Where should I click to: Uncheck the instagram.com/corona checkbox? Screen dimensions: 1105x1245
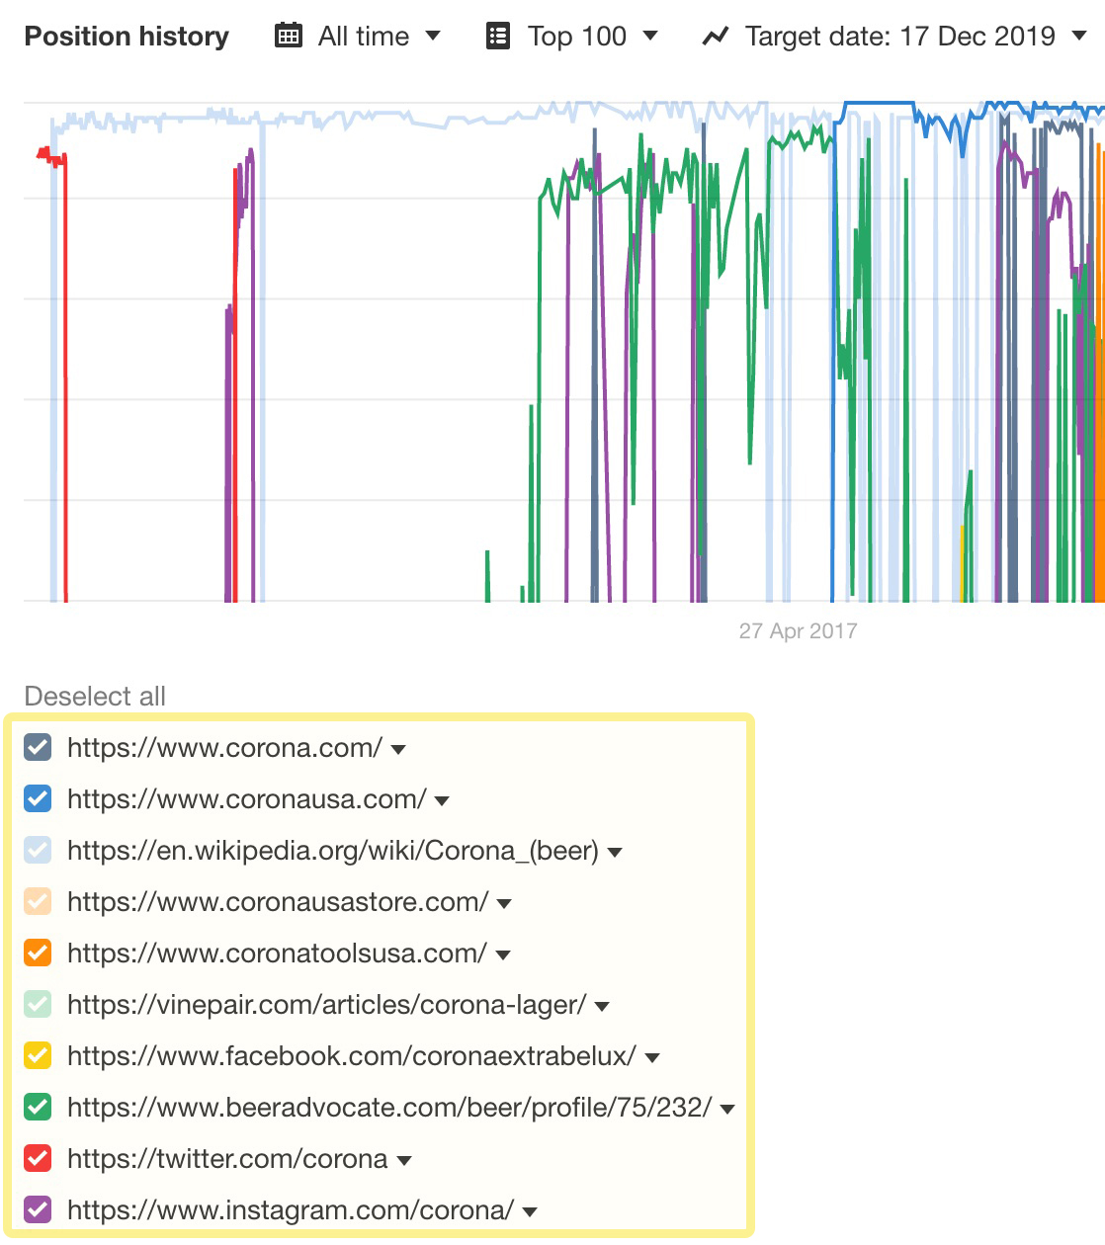pyautogui.click(x=38, y=1209)
